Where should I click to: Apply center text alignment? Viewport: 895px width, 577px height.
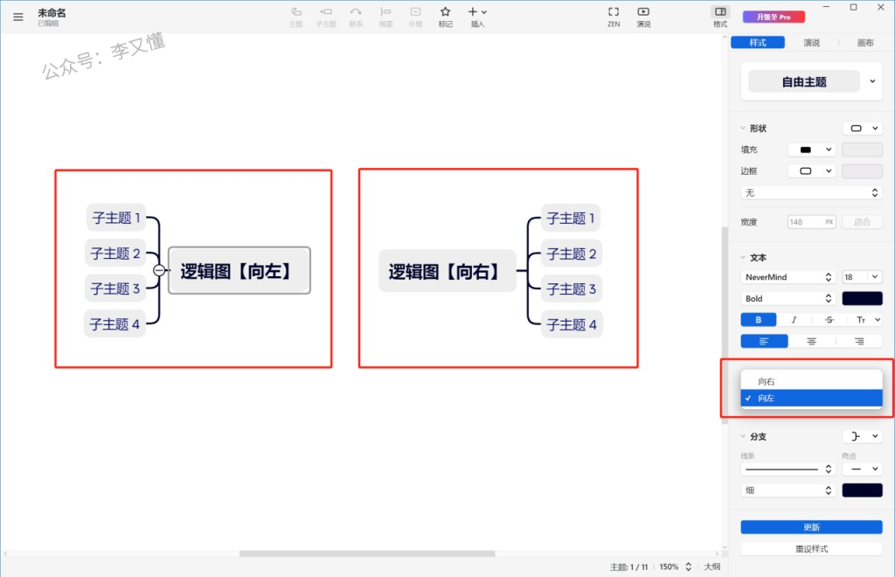[812, 342]
